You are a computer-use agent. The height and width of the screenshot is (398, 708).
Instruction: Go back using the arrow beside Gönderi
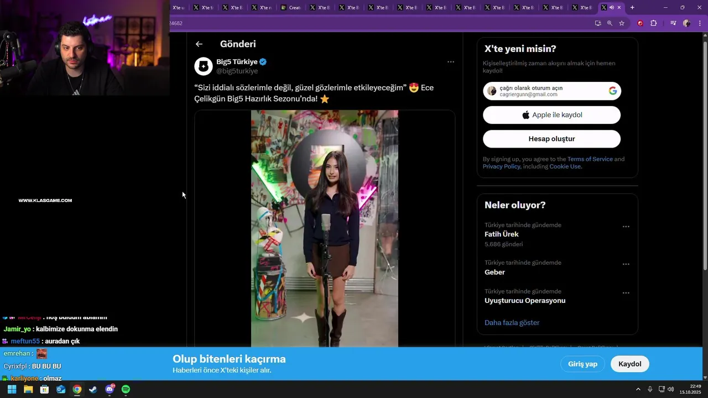[x=199, y=44]
